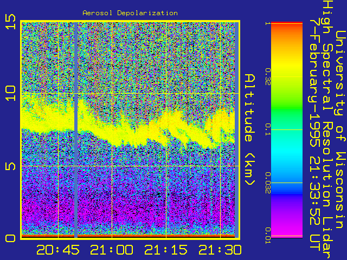Click the 21:15 time axis label

coord(166,250)
